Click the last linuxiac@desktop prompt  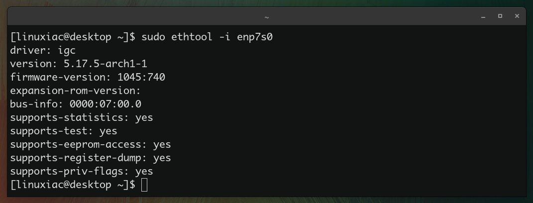pyautogui.click(x=73, y=185)
